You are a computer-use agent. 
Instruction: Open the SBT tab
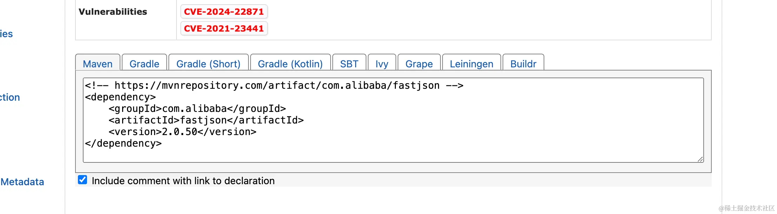[x=349, y=64]
